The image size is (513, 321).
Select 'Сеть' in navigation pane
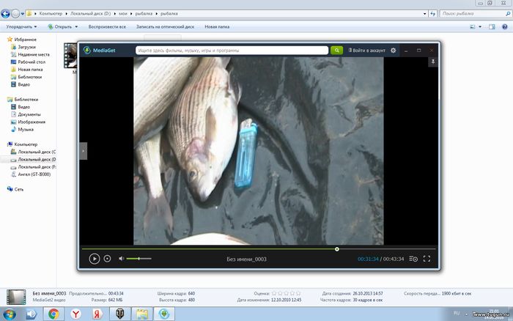point(15,189)
